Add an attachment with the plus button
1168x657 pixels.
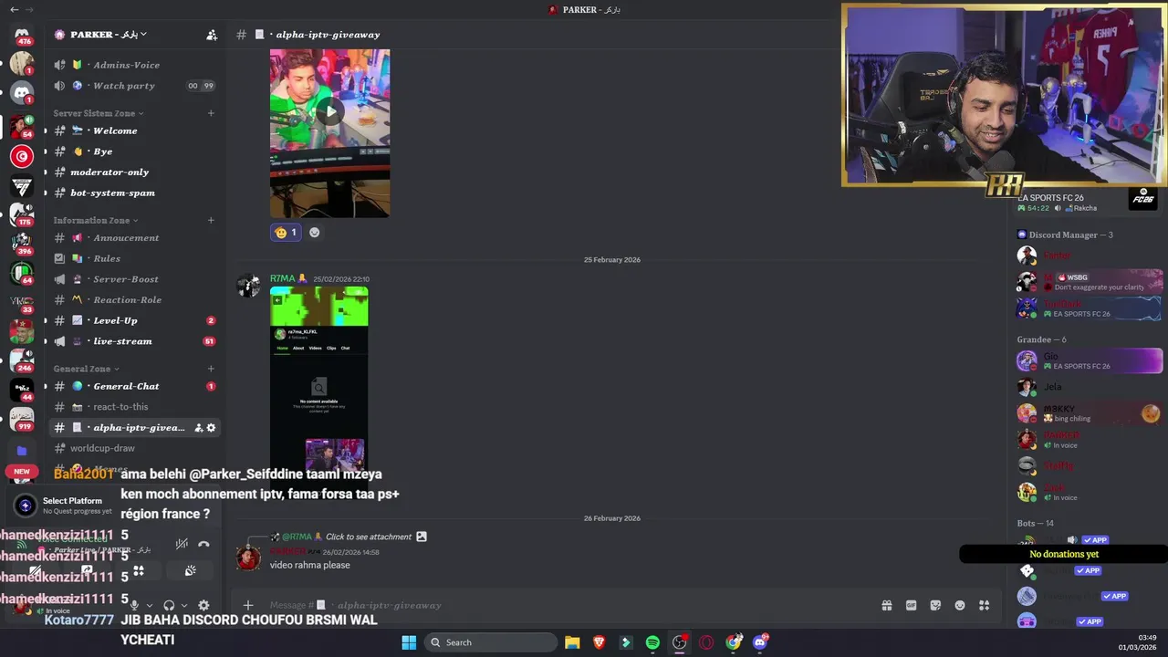247,605
